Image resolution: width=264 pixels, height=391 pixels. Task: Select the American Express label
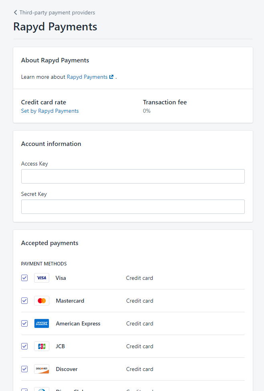coord(78,324)
